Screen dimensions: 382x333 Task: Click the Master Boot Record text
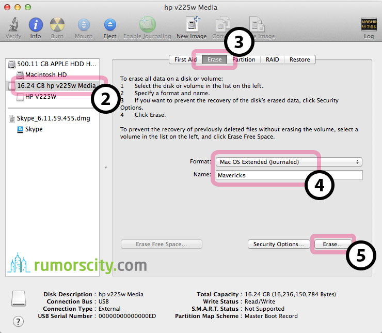click(x=271, y=316)
